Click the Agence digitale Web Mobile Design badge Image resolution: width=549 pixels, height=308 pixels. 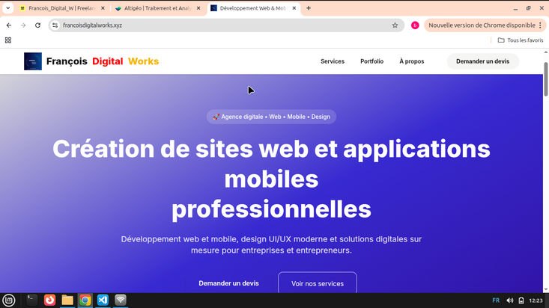pos(271,117)
